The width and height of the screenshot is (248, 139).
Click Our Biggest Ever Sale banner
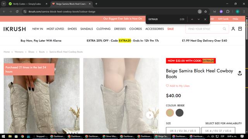122,19
